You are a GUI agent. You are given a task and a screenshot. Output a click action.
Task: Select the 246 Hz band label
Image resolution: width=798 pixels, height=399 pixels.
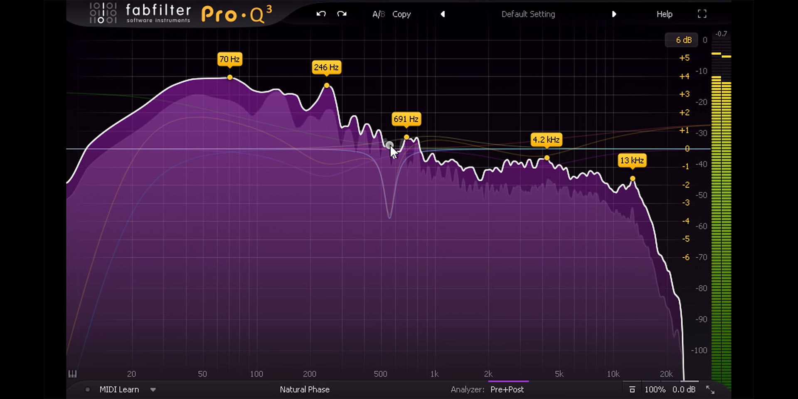click(x=326, y=67)
